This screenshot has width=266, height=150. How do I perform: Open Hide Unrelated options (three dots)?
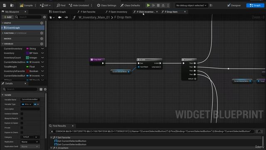(x=91, y=5)
